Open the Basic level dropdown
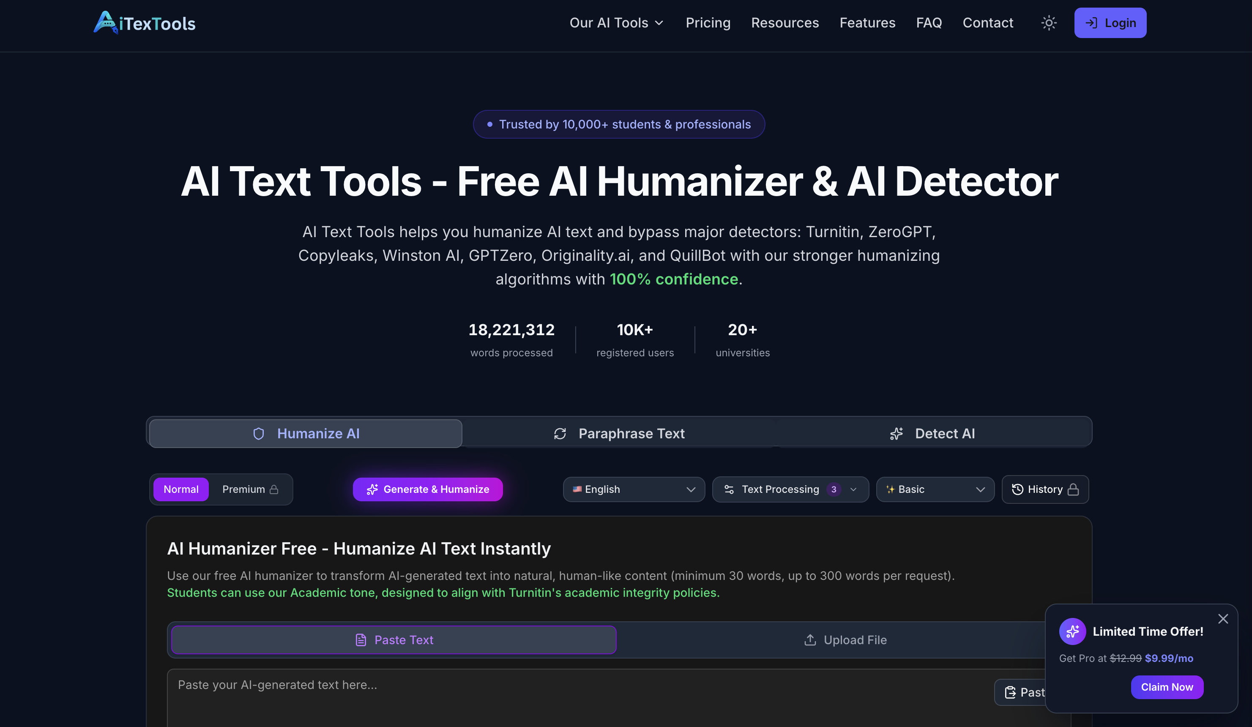Viewport: 1252px width, 727px height. click(935, 489)
